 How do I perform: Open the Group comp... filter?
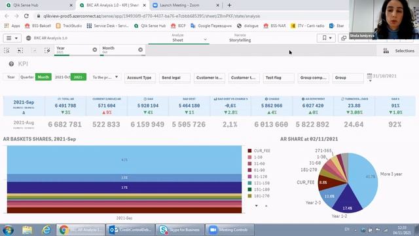click(x=313, y=77)
